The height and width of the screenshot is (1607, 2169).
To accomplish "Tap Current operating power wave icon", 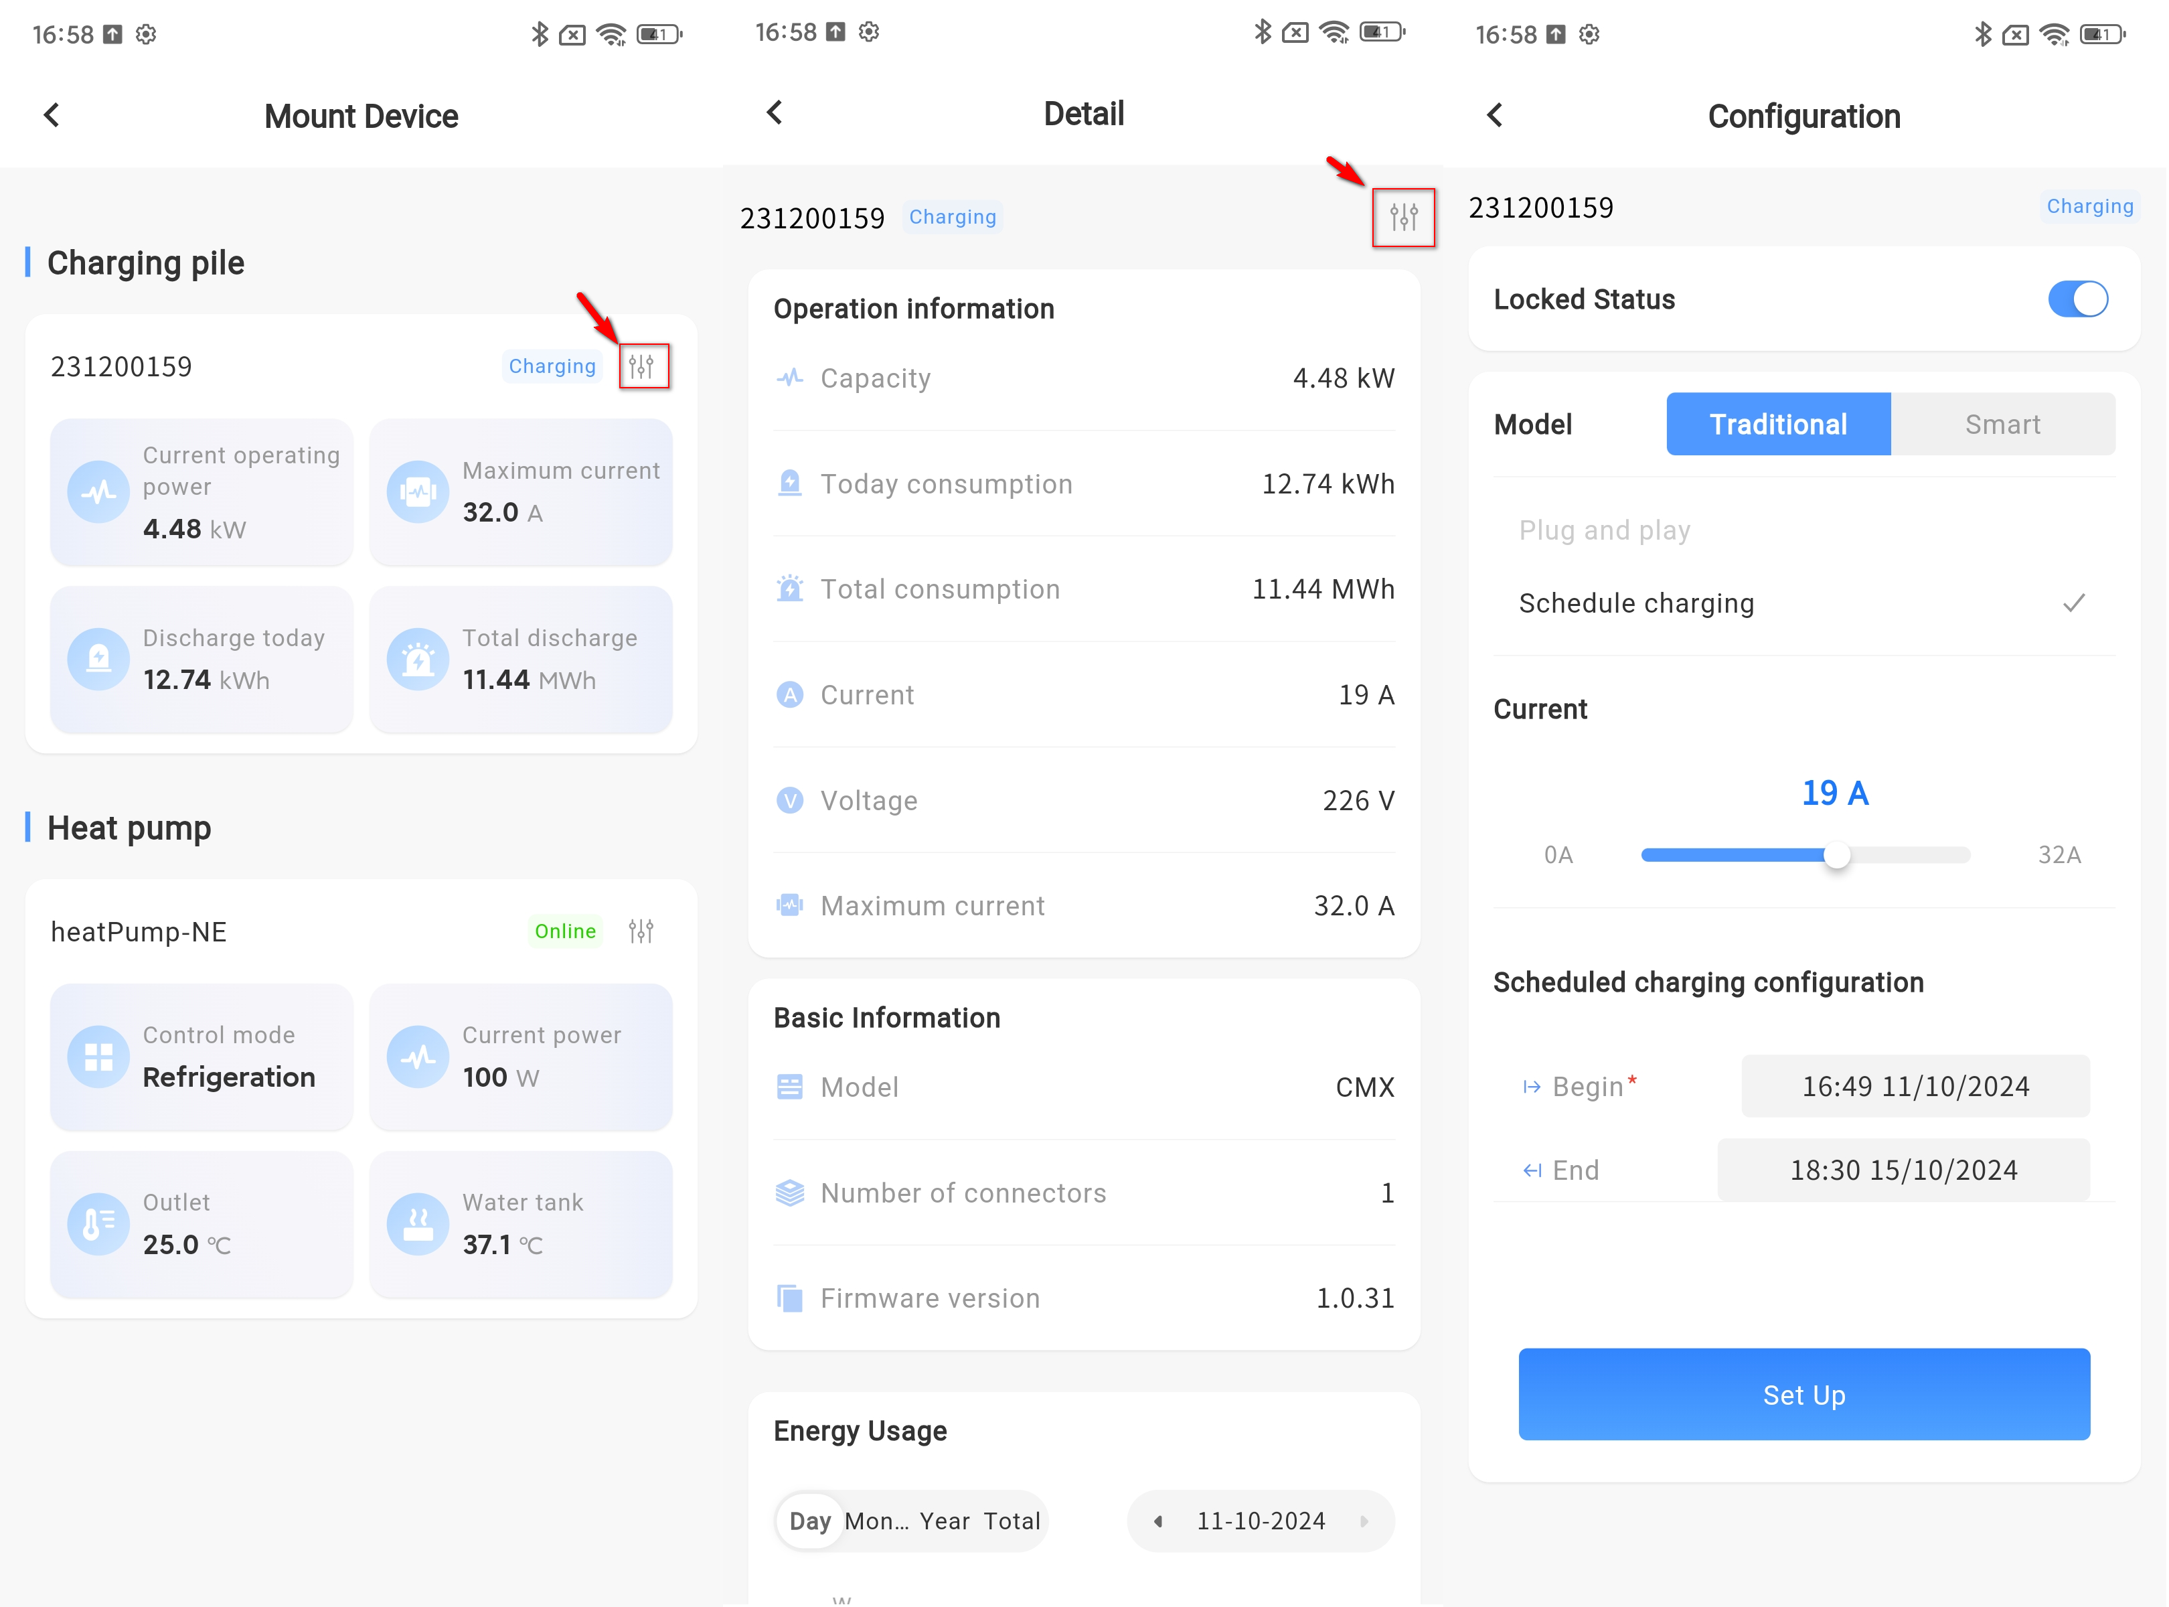I will point(98,492).
